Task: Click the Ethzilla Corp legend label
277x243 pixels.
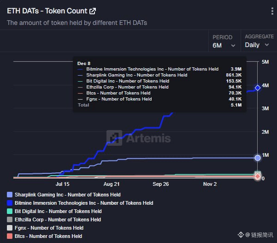Action: tap(58, 219)
